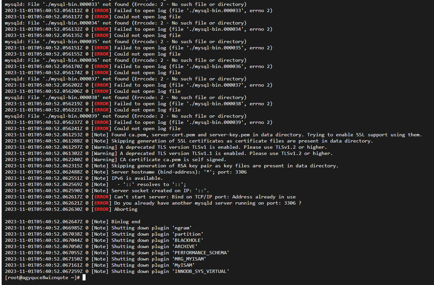
Task: Click the 'Skipping generation of RSA key pair' note
Action: pos(172,166)
